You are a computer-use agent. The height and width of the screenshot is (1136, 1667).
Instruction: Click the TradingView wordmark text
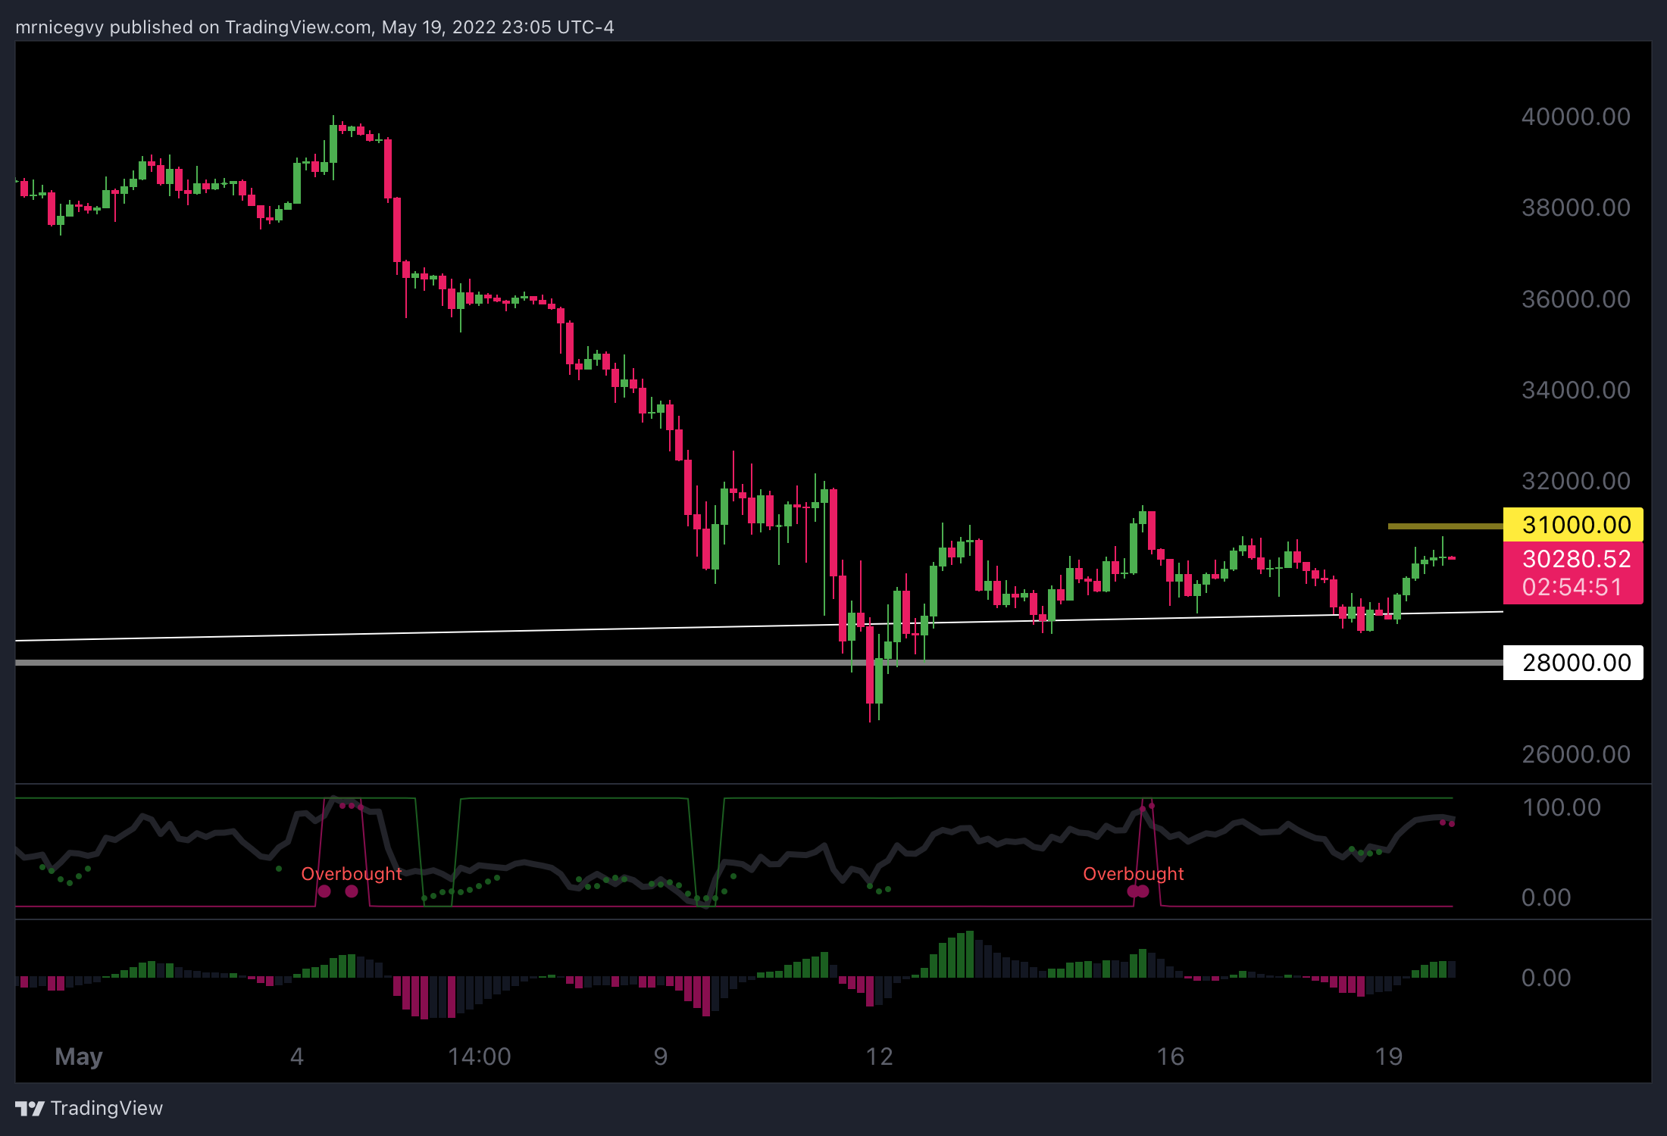[x=107, y=1109]
